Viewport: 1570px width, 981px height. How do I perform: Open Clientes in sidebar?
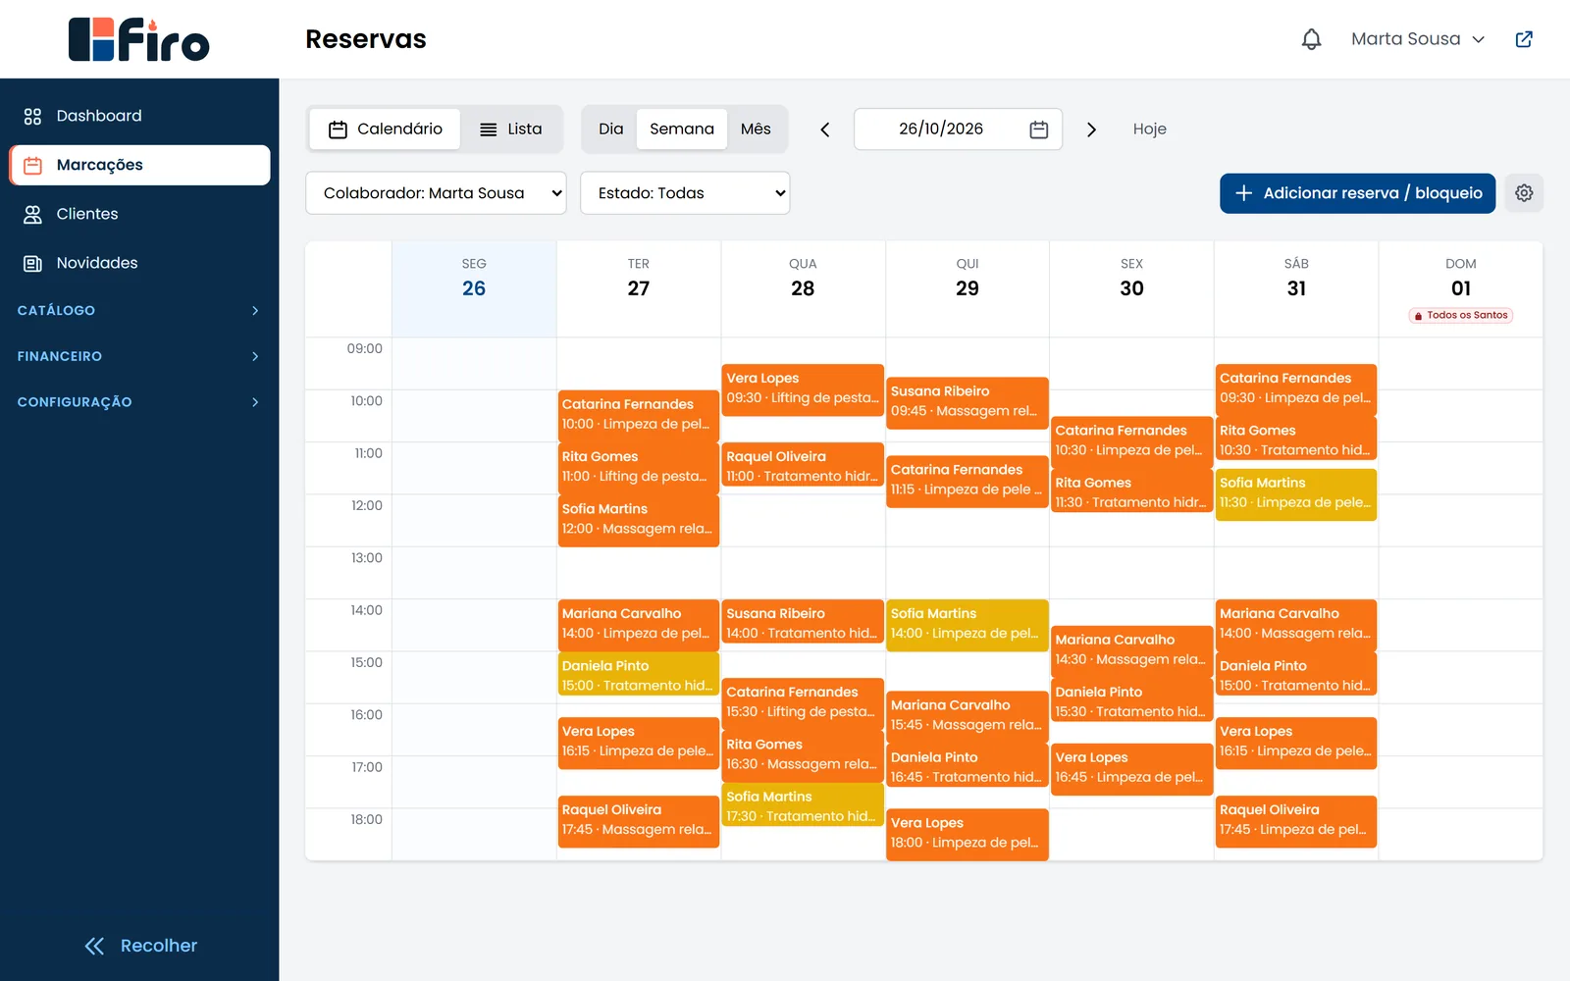point(139,214)
